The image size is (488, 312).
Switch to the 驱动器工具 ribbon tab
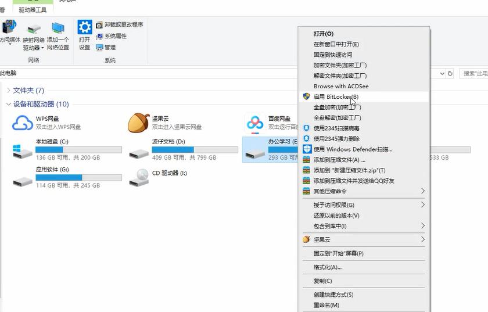point(33,10)
